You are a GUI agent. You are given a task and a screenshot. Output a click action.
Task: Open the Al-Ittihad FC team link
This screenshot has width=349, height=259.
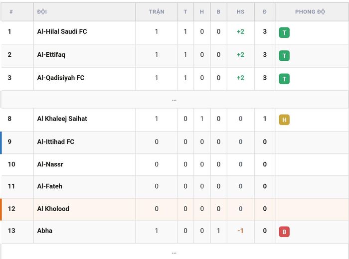tap(56, 142)
